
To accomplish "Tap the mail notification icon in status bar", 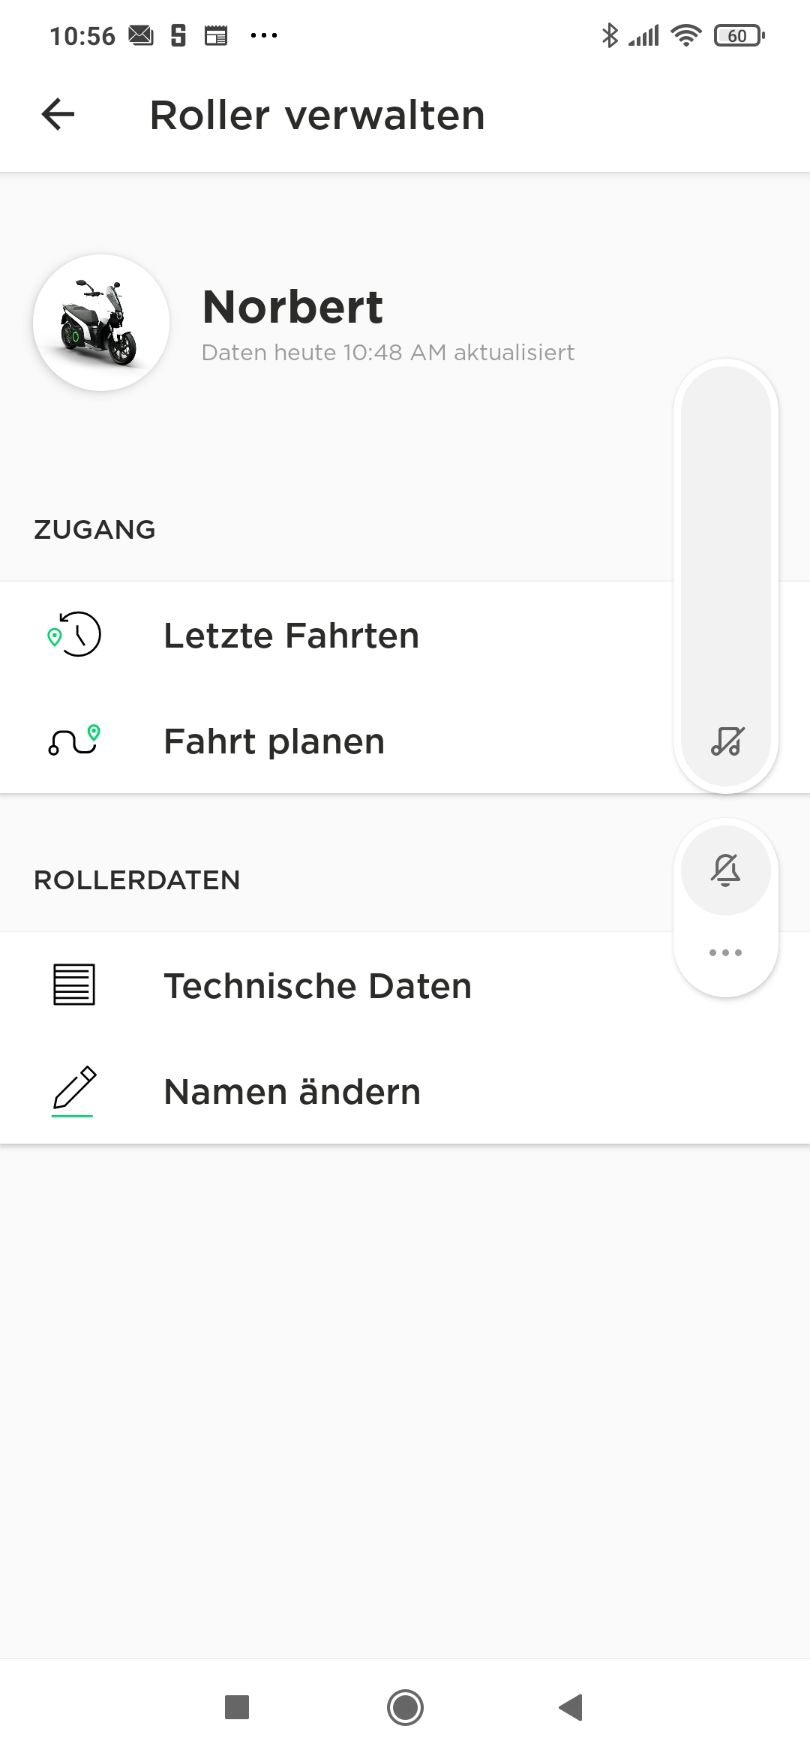I will pos(141,35).
